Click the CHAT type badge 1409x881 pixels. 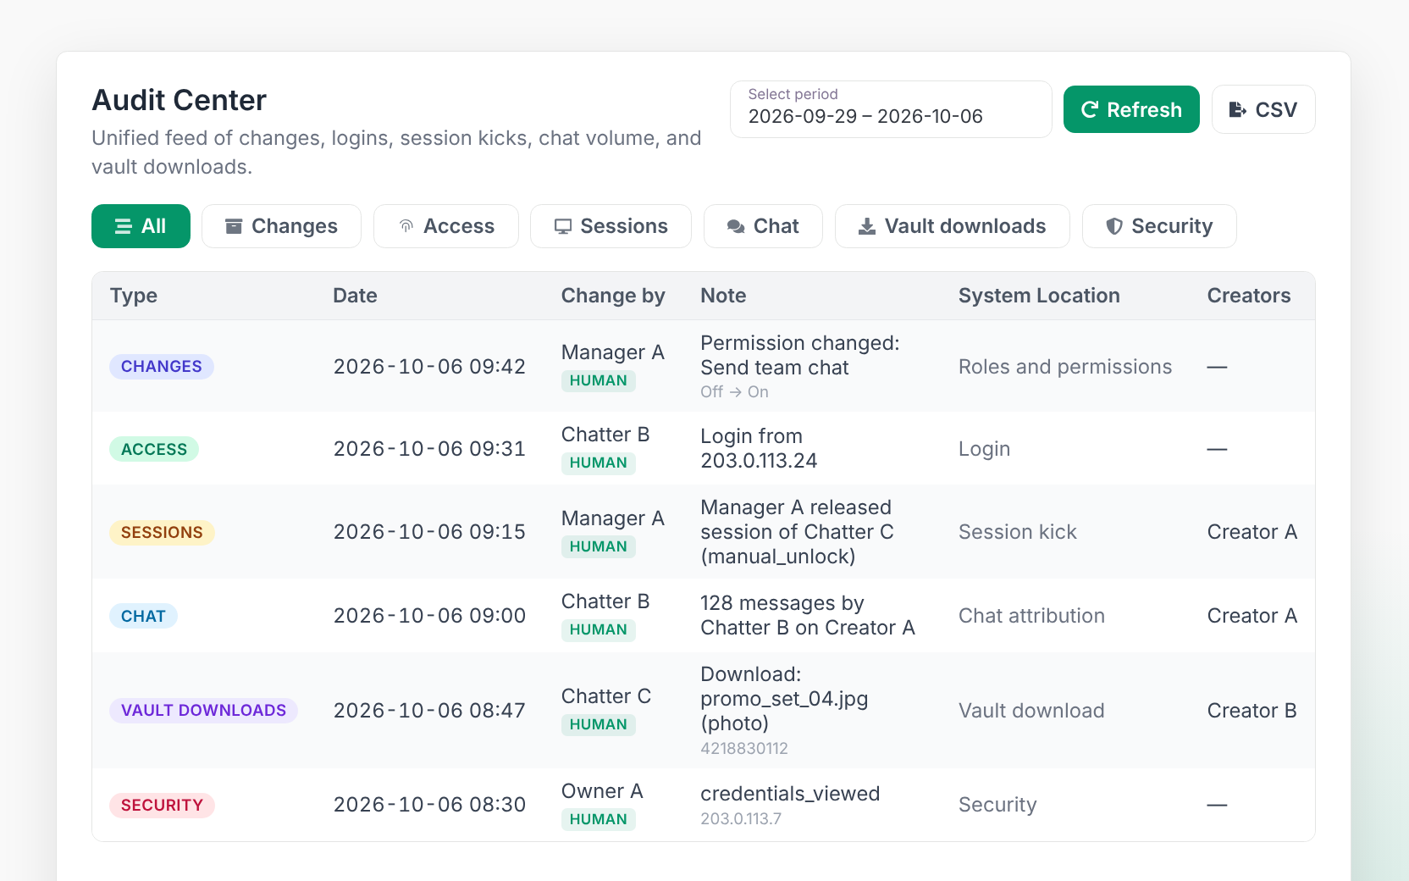point(143,616)
